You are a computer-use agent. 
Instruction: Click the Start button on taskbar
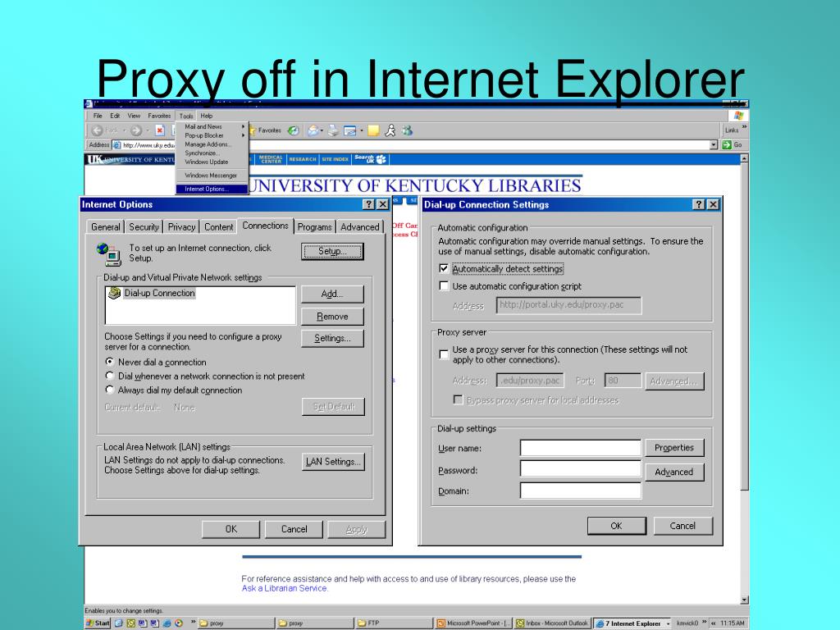tap(98, 623)
